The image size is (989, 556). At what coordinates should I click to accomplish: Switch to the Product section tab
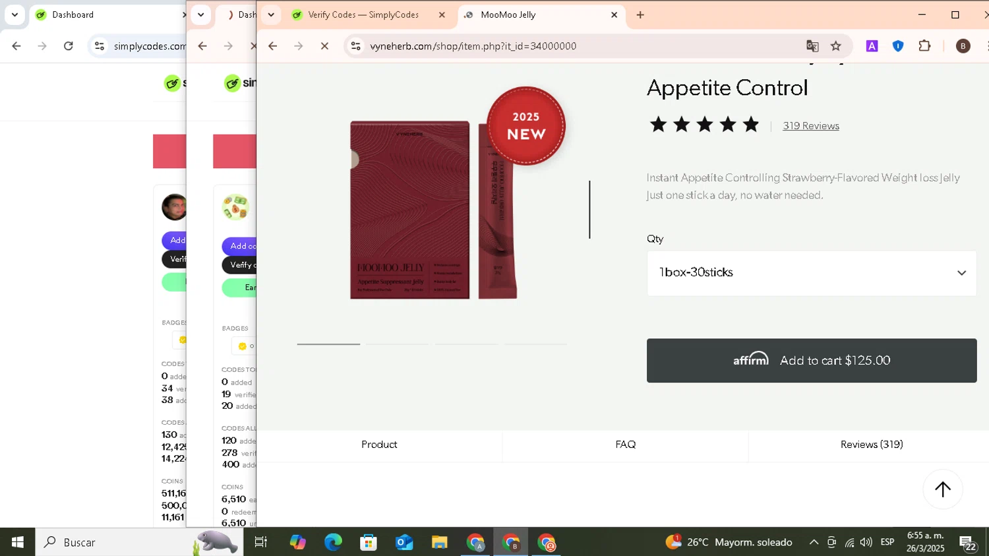(x=379, y=445)
